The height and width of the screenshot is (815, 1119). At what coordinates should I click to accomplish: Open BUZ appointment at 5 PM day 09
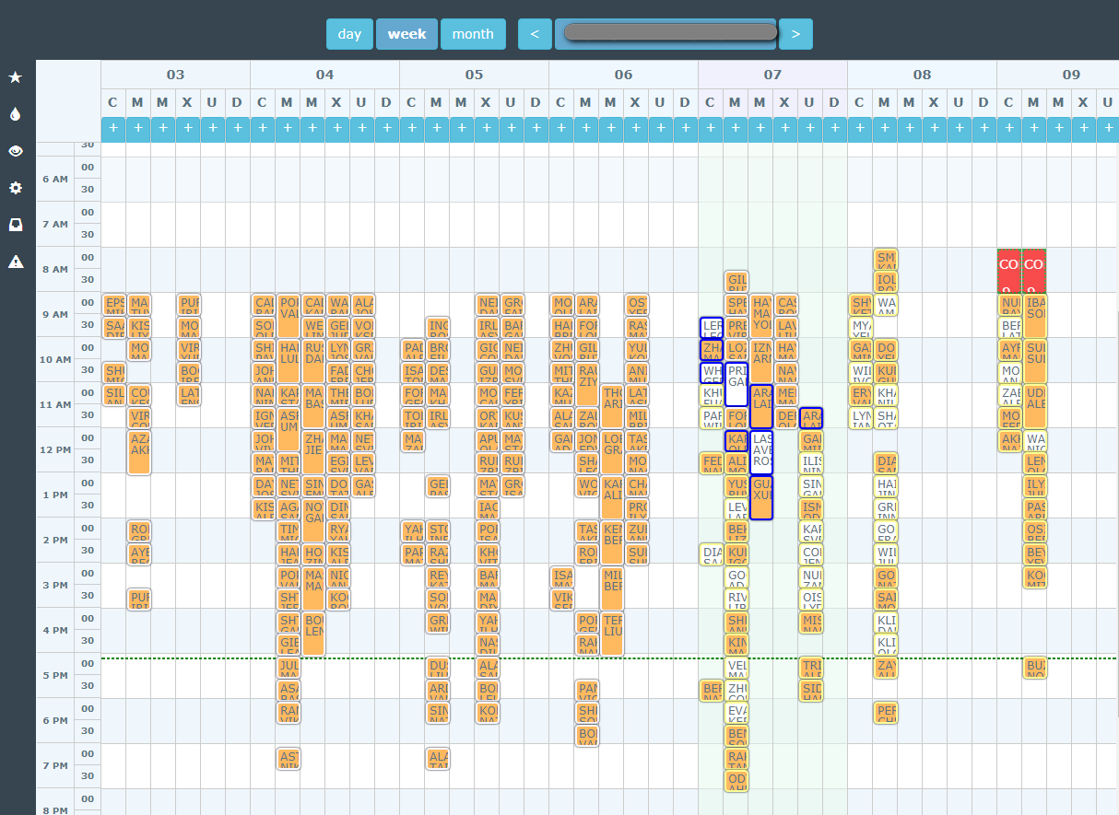point(1035,667)
